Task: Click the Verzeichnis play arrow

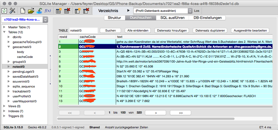Action: (128, 11)
